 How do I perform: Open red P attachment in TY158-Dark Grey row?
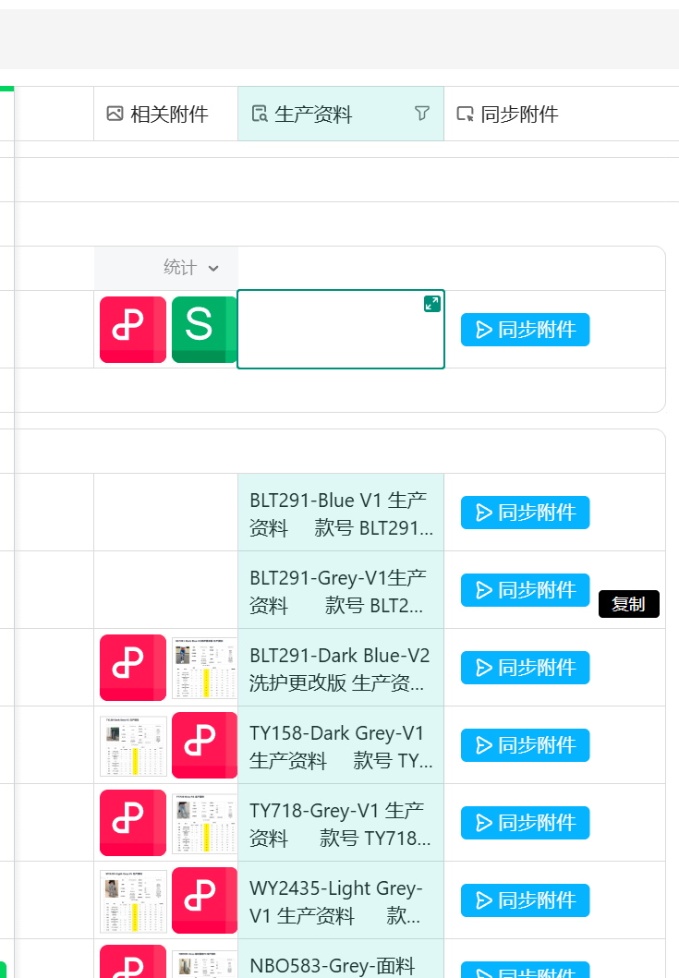coord(204,745)
